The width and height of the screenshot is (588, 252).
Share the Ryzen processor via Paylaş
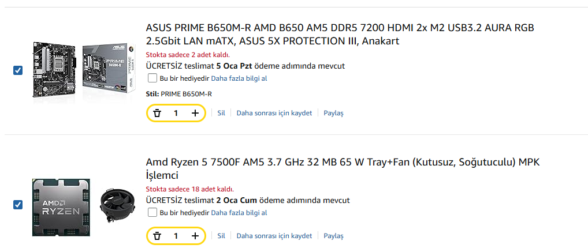pyautogui.click(x=333, y=236)
